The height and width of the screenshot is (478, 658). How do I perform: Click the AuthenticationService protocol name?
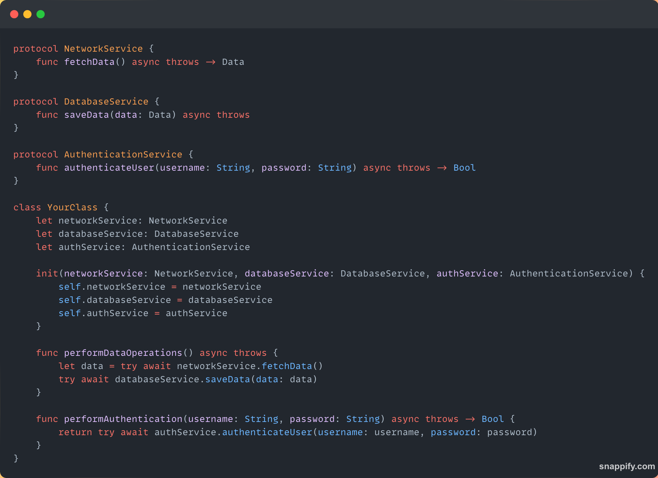pos(123,154)
